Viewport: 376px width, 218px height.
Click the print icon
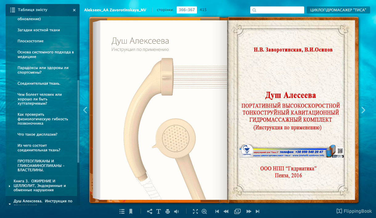coord(168,211)
